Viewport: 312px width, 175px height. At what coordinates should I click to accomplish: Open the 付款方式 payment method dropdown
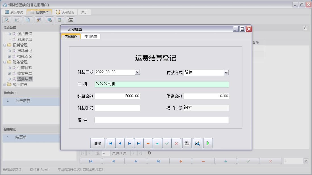(226, 72)
